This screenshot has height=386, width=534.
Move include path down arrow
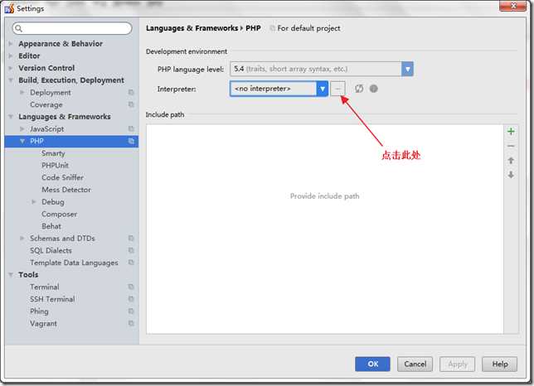(x=511, y=175)
